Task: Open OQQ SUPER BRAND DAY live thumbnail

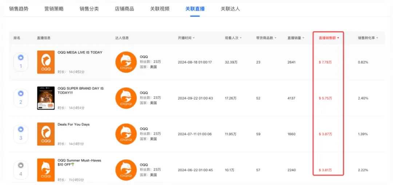Action: point(46,98)
